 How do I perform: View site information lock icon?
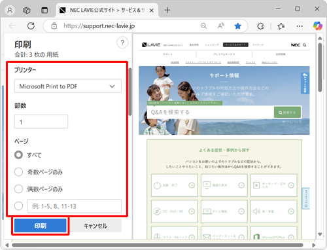pyautogui.click(x=54, y=26)
